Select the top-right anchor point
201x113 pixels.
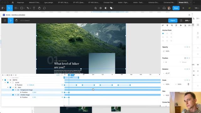pyautogui.click(x=171, y=34)
